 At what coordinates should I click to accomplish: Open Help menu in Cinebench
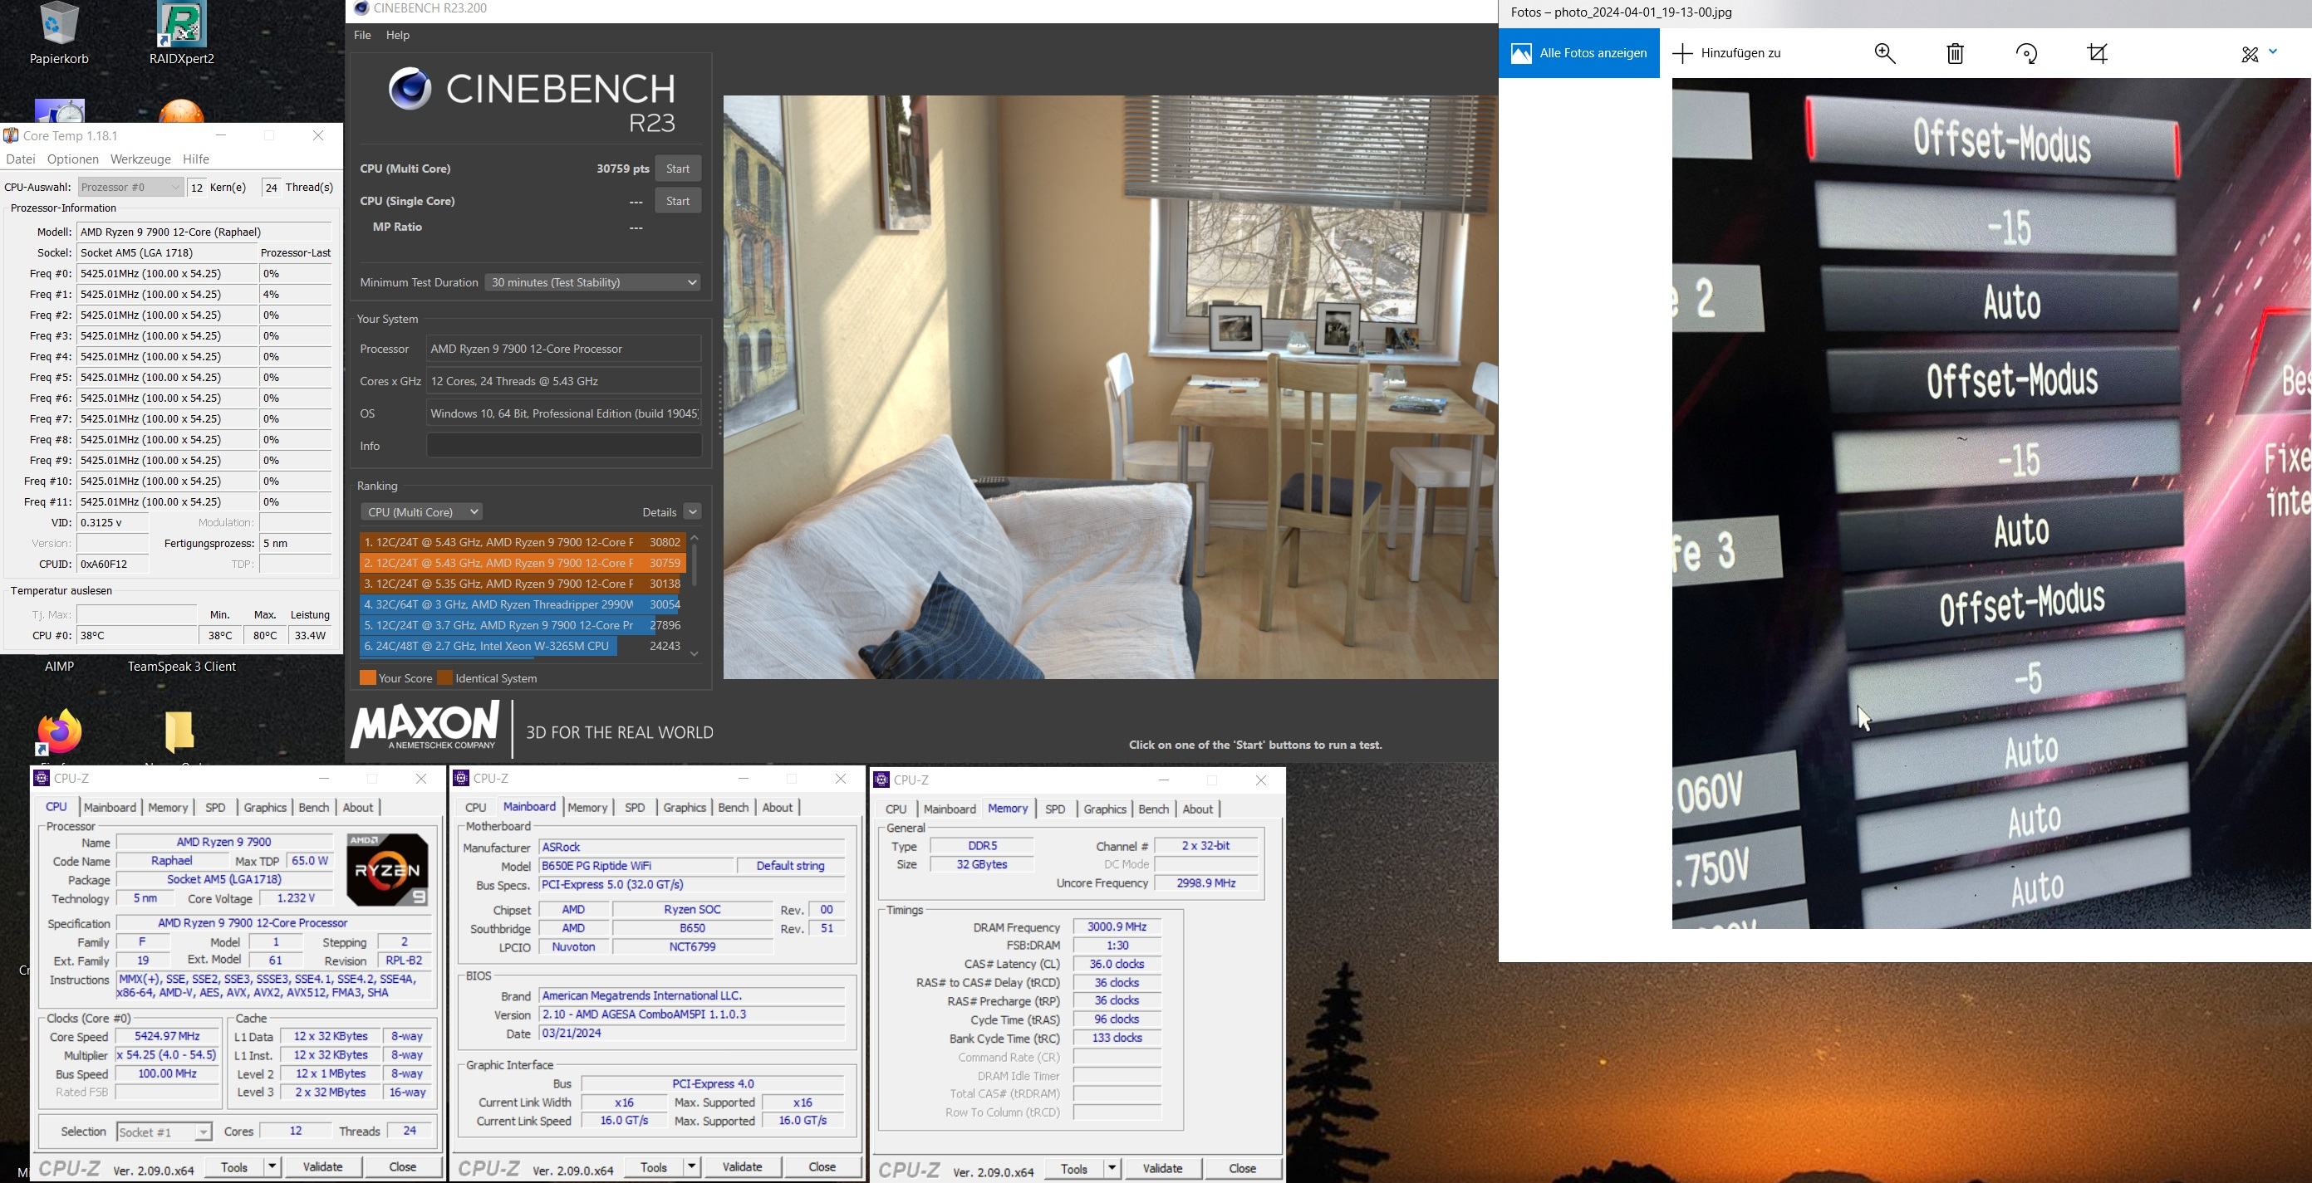point(398,35)
